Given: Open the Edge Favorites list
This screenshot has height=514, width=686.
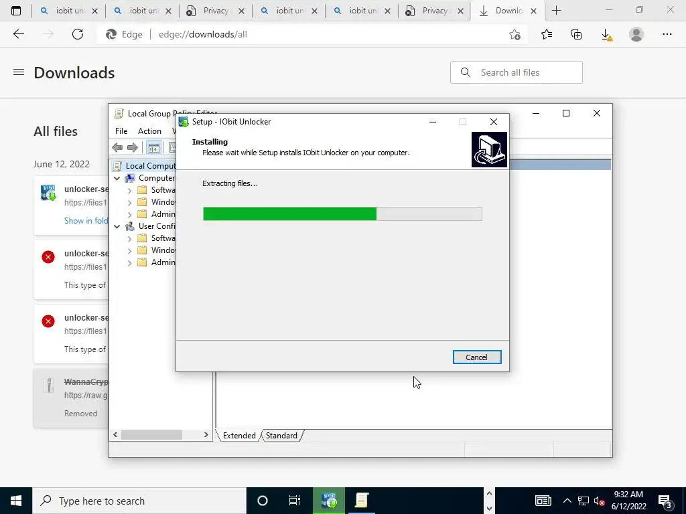Looking at the screenshot, I should [x=547, y=34].
